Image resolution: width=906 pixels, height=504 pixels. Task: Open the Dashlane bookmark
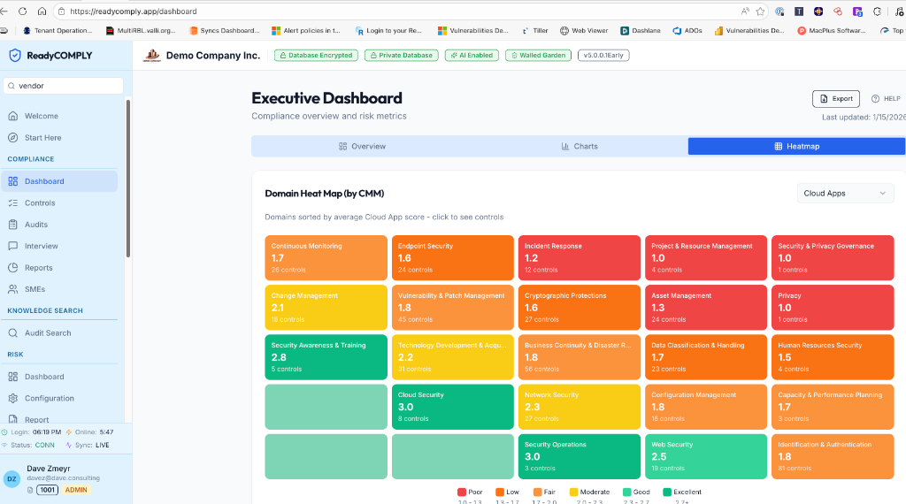pyautogui.click(x=641, y=31)
